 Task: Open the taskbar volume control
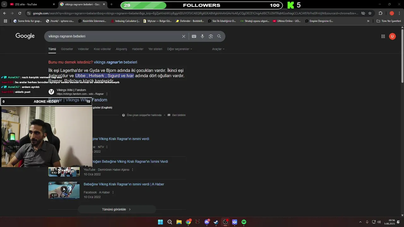point(379,222)
